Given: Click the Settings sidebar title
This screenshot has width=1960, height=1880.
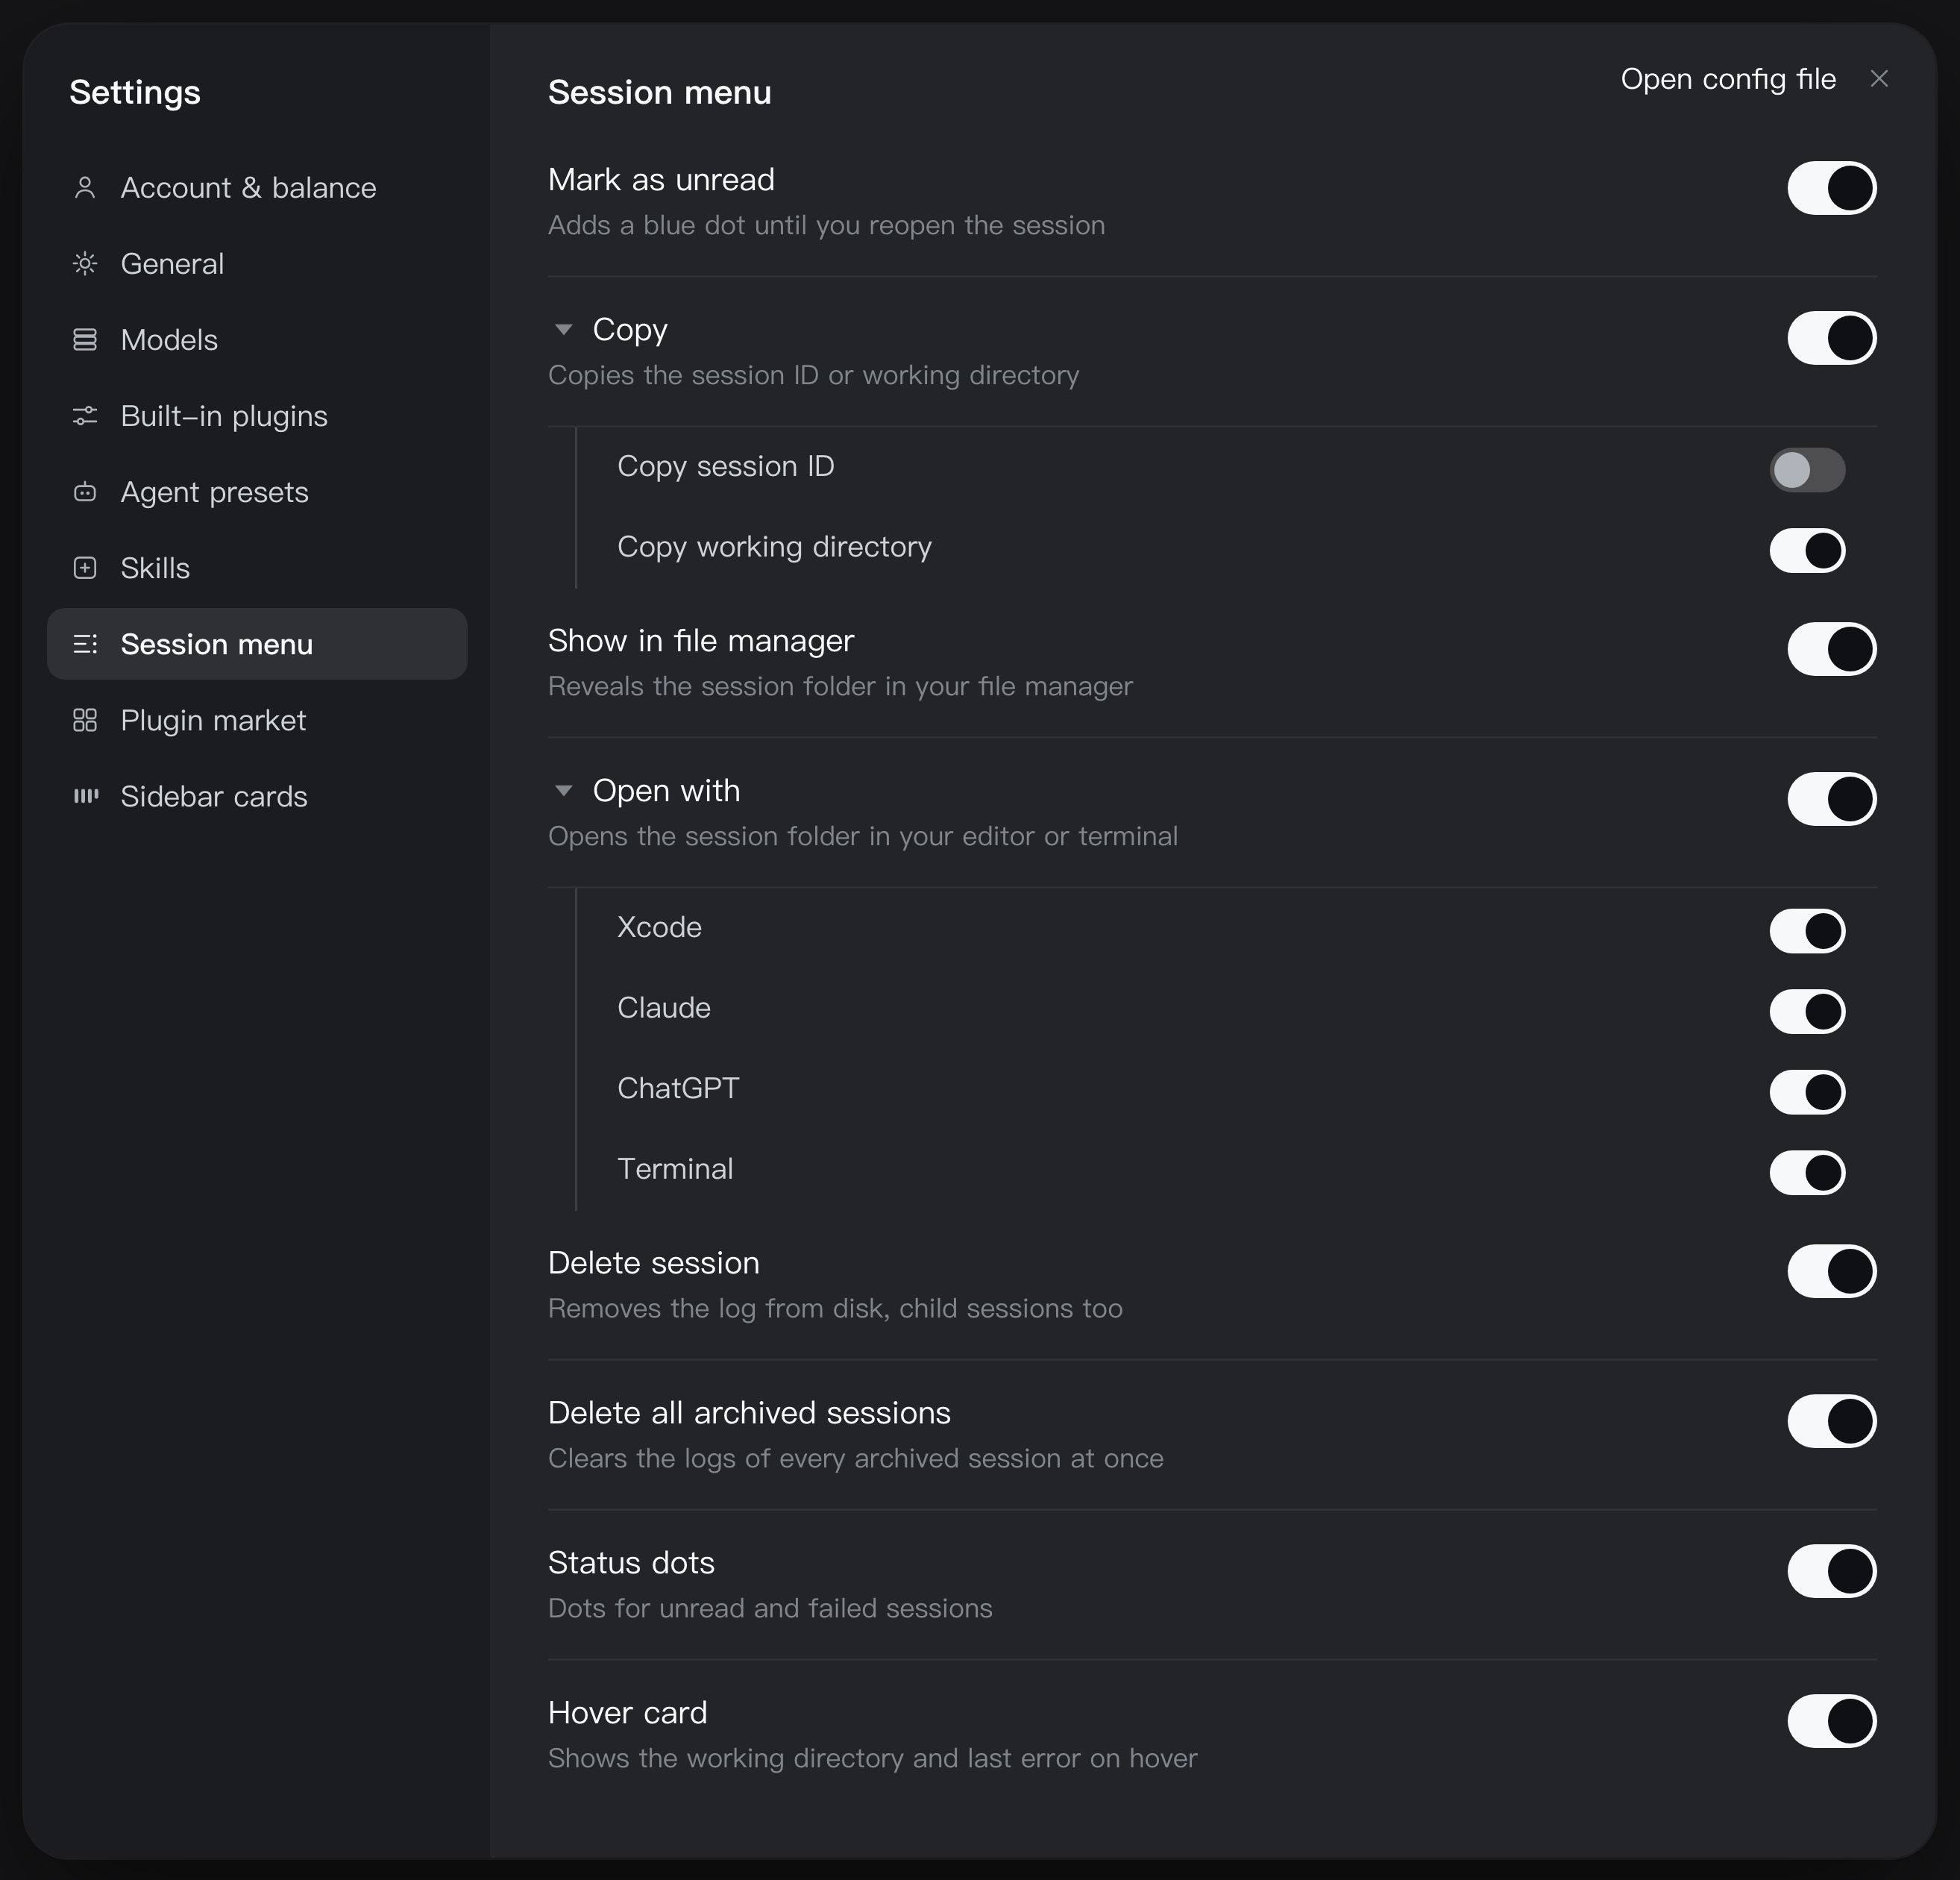Looking at the screenshot, I should pos(135,92).
